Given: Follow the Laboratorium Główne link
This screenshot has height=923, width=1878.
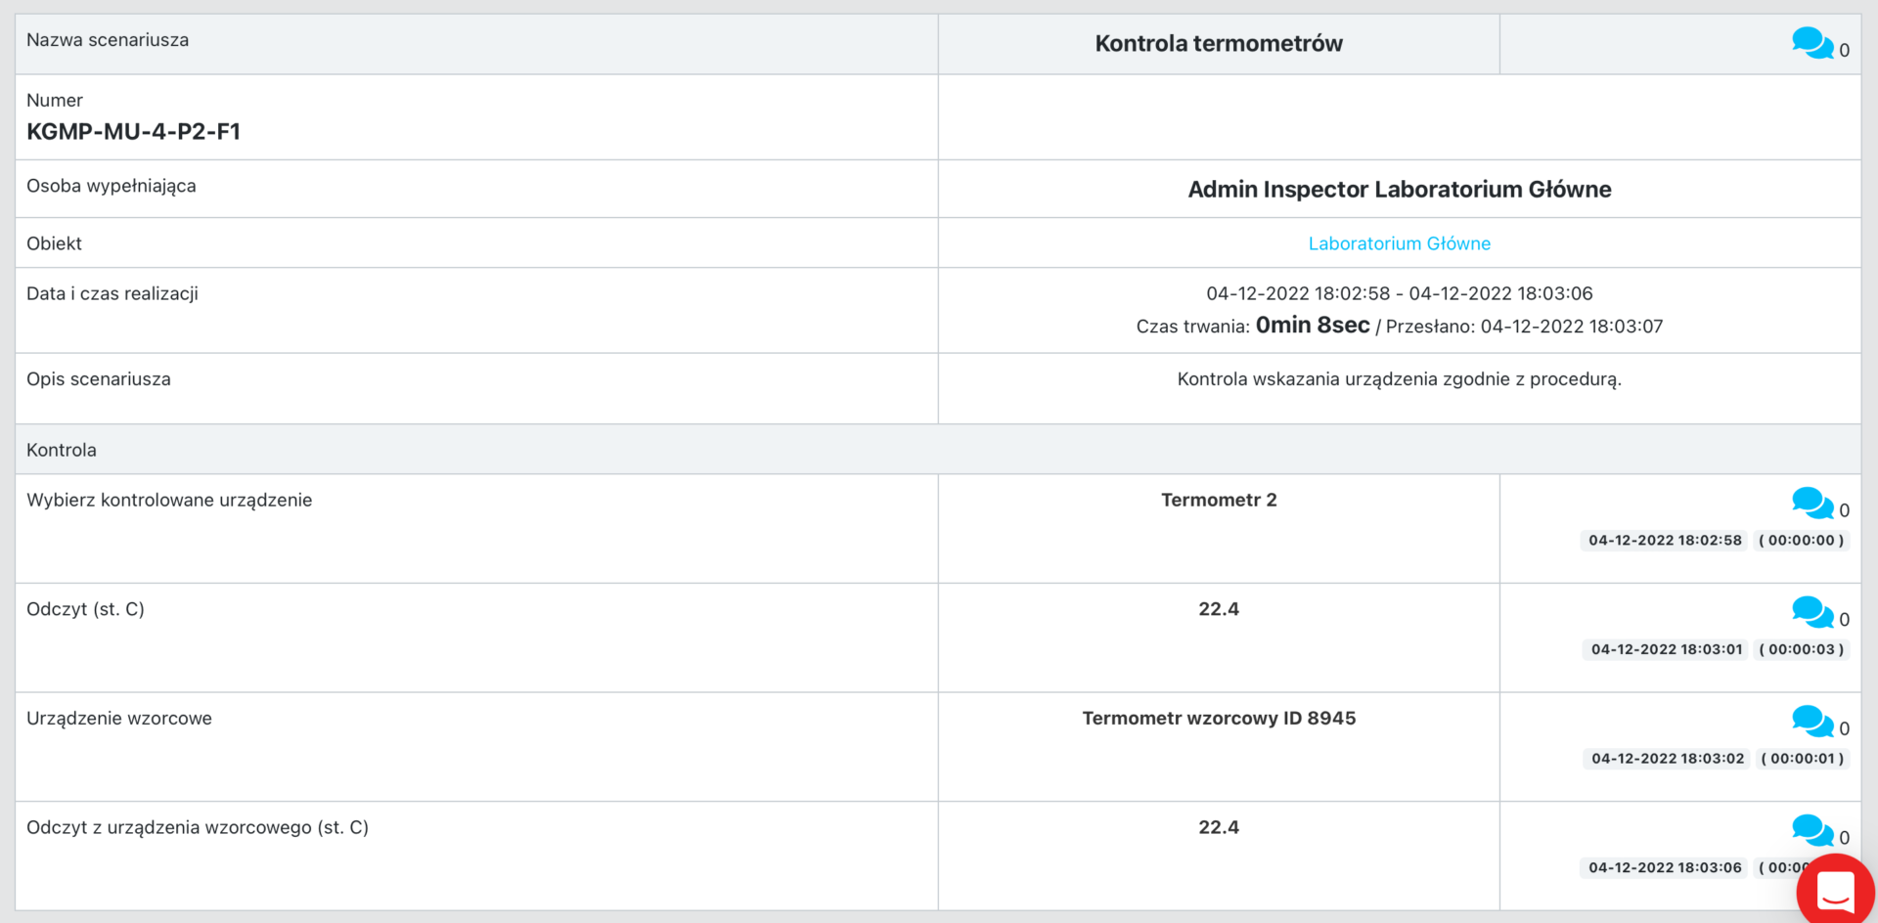Looking at the screenshot, I should tap(1399, 243).
